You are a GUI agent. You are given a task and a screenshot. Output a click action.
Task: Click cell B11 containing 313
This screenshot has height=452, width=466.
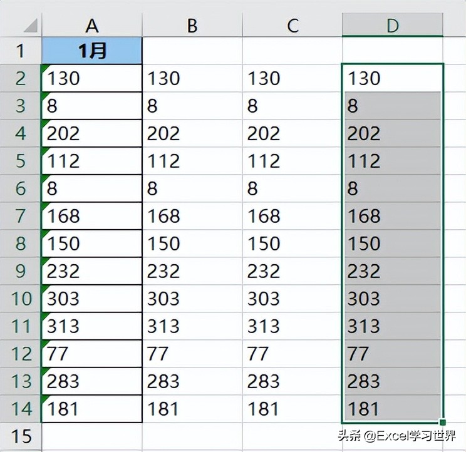[x=192, y=326]
